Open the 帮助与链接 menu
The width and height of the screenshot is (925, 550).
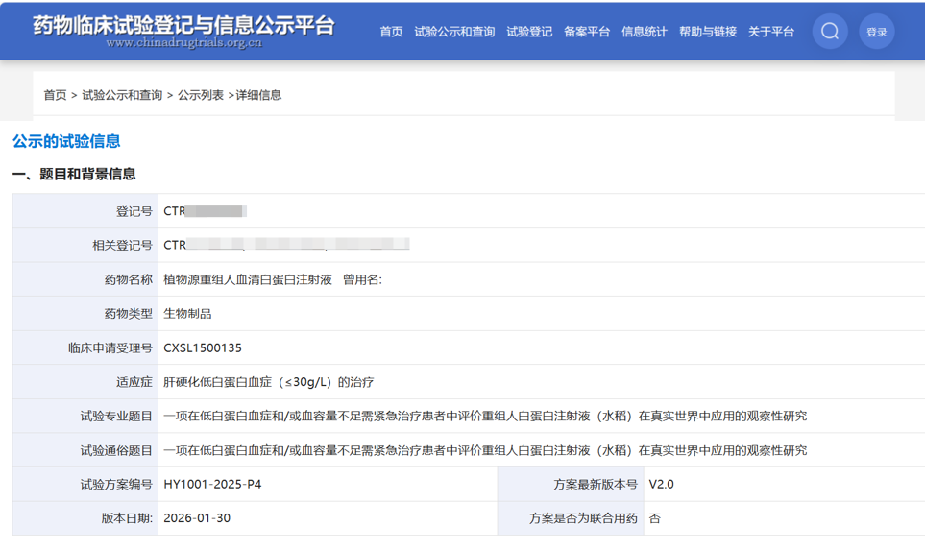(708, 32)
